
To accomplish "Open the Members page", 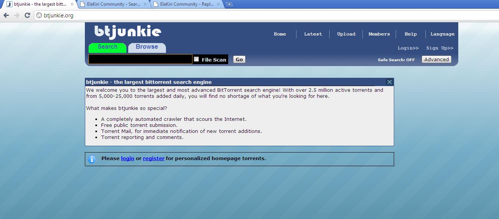I will pyautogui.click(x=379, y=34).
